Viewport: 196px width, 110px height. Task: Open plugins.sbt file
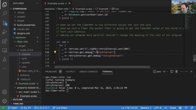tap(25, 33)
